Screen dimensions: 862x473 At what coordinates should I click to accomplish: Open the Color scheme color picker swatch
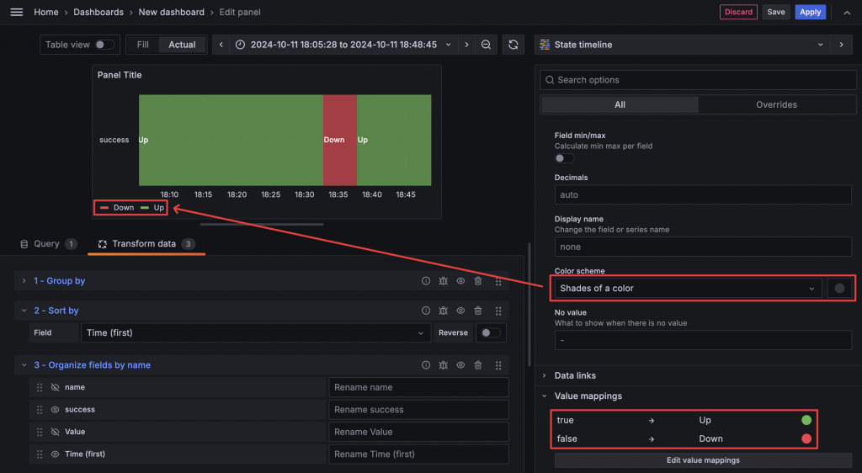point(839,289)
